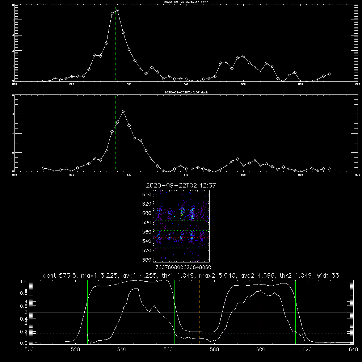The width and height of the screenshot is (362, 362).
Task: Select the 'max1 5.225' value in the stats line
Action: coord(100,275)
